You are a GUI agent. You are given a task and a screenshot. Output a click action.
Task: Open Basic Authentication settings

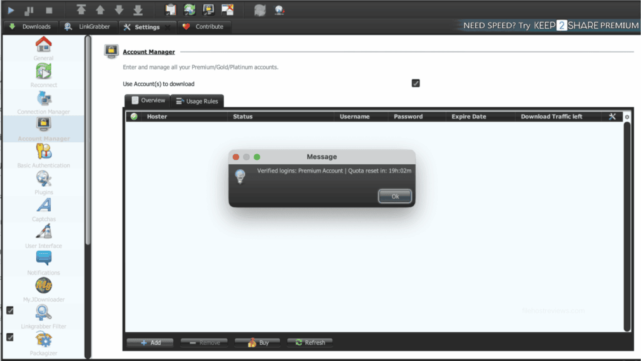click(x=43, y=156)
